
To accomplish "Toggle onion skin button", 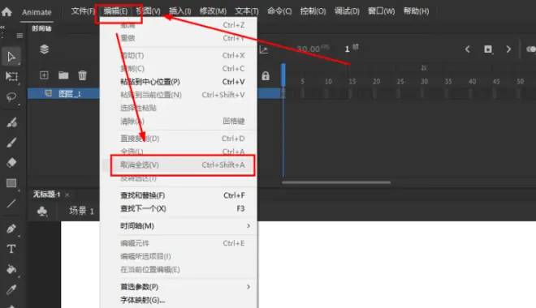I will point(531,49).
